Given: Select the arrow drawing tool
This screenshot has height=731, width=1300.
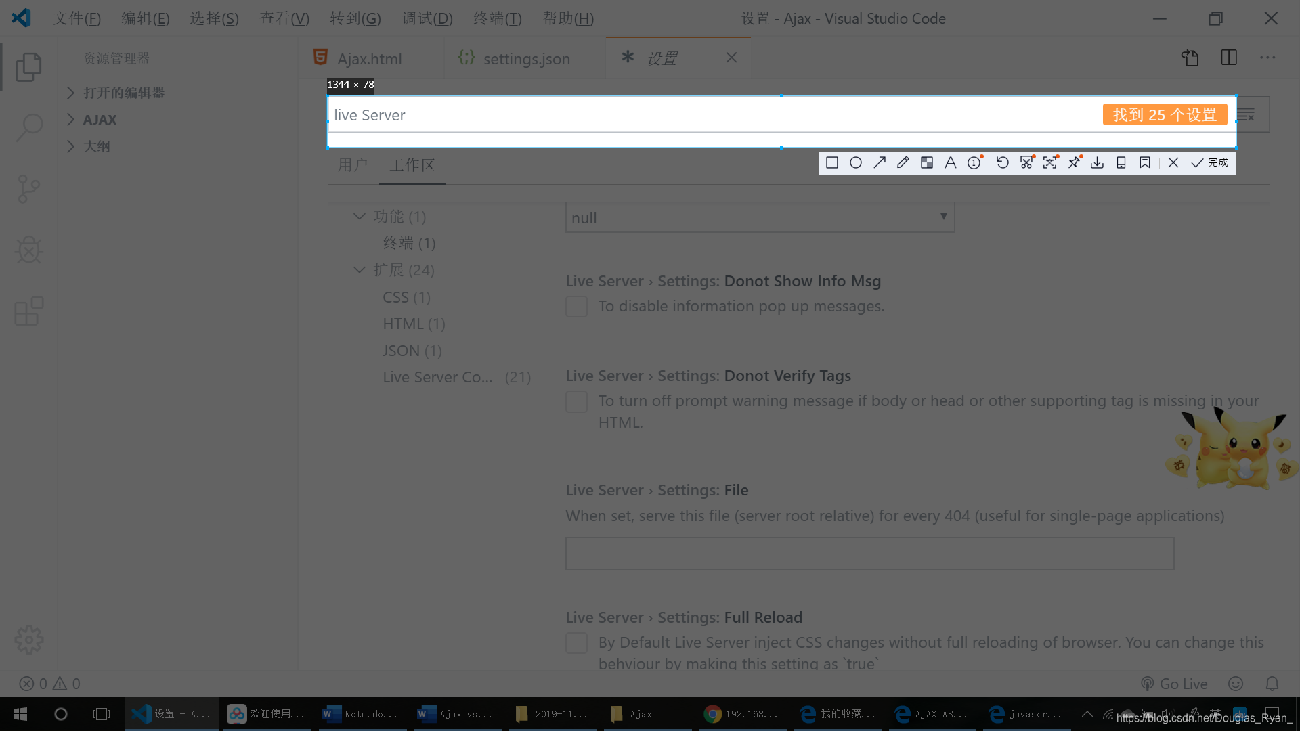Looking at the screenshot, I should 880,162.
